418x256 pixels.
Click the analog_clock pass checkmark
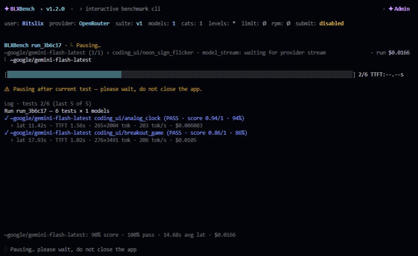[6, 118]
